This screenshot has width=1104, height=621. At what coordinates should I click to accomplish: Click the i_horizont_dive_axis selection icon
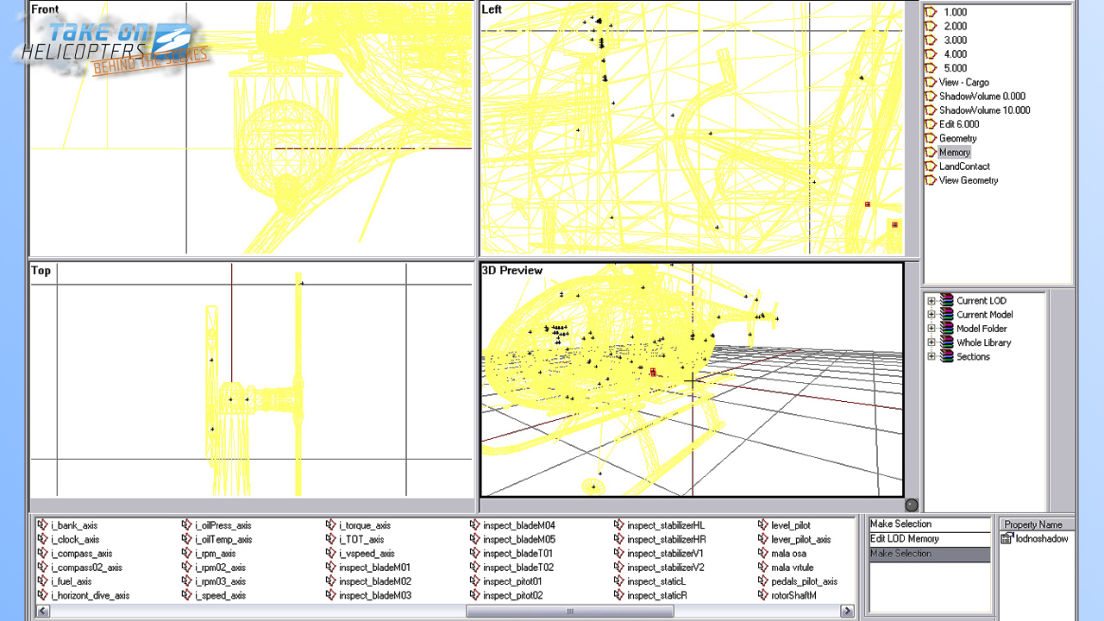coord(43,595)
